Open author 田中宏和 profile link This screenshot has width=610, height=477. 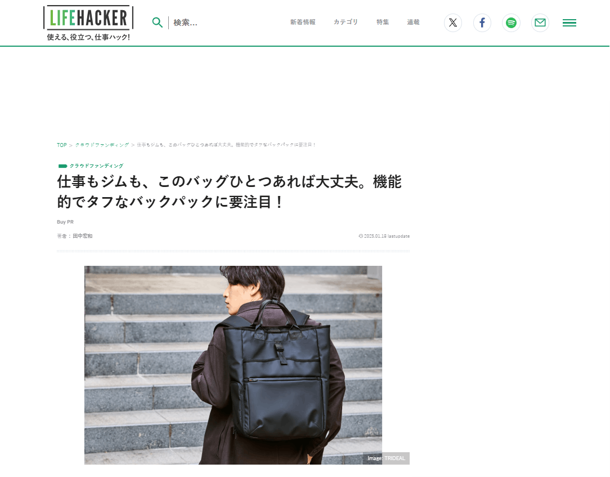coord(83,236)
